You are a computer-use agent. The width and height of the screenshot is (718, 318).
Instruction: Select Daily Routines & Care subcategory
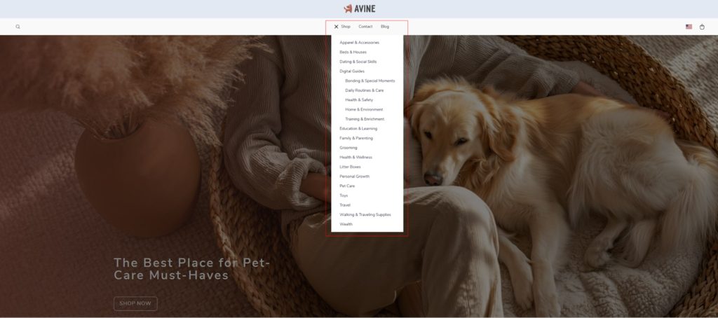(x=364, y=90)
